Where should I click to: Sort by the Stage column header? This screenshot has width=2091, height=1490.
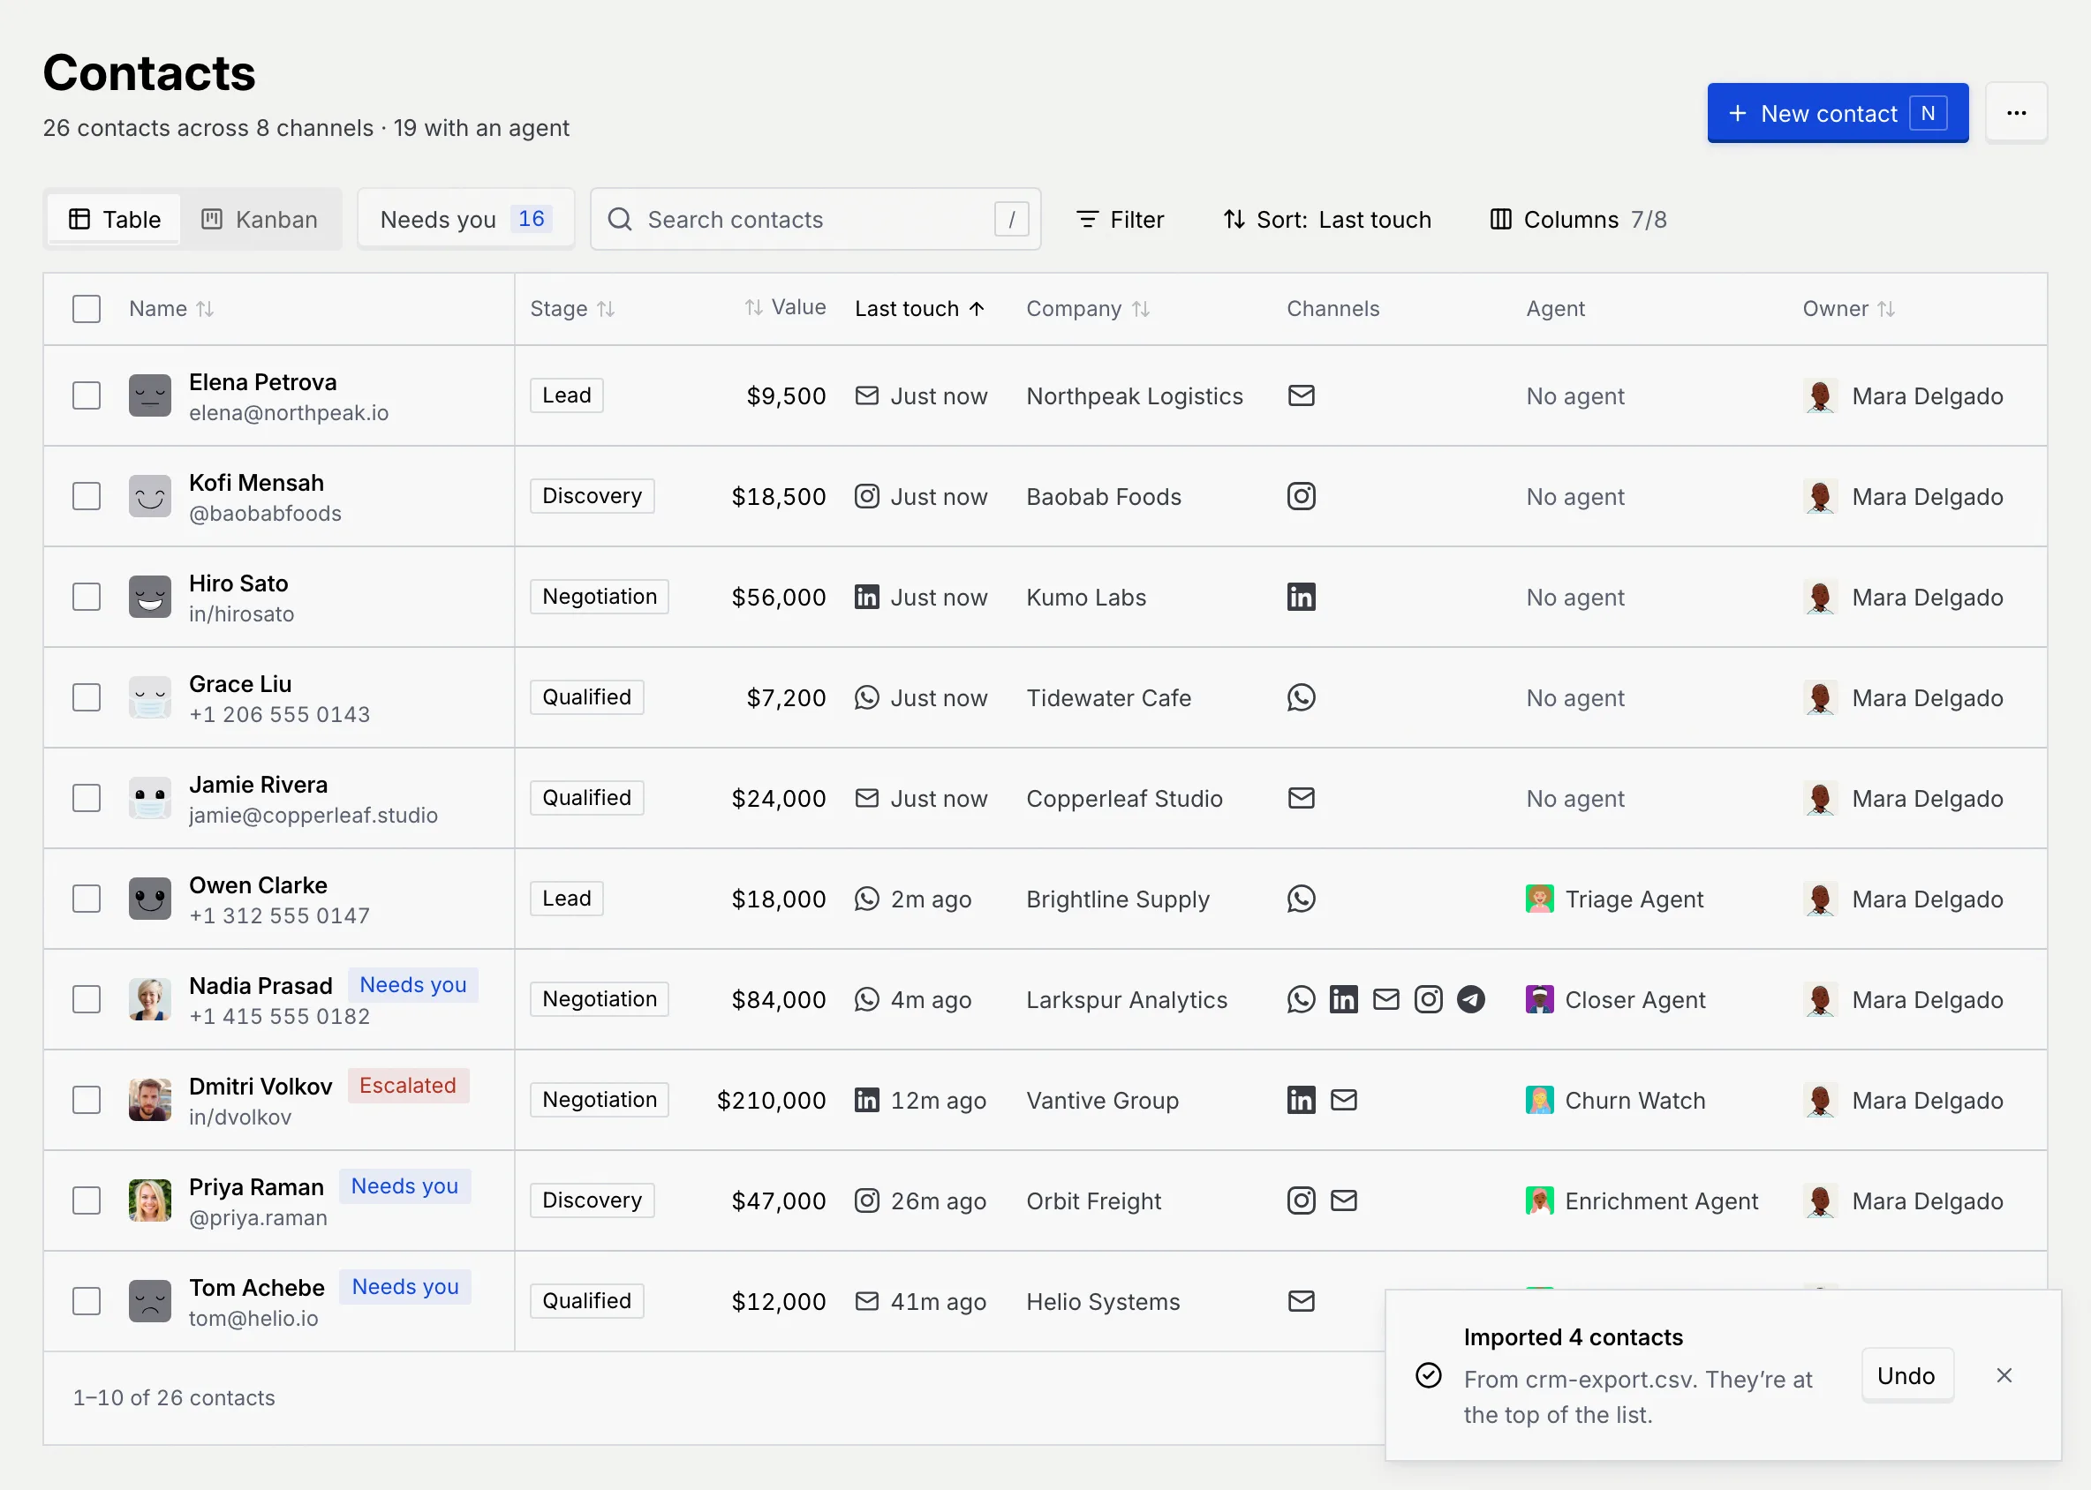pyautogui.click(x=572, y=308)
